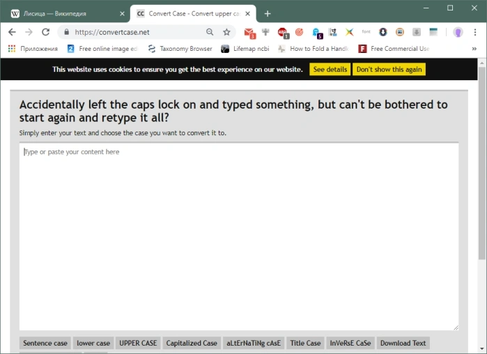Close the Лисица — Википедия tab
The image size is (487, 354).
123,14
